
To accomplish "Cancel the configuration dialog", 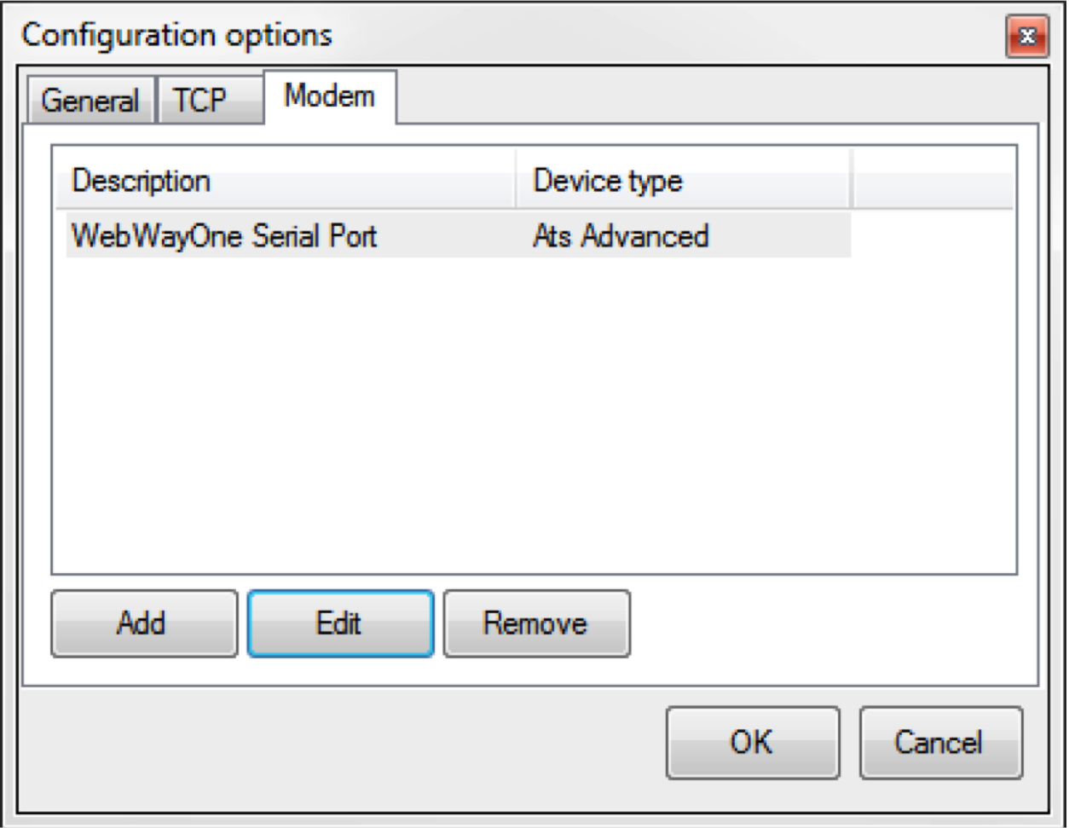I will point(939,742).
